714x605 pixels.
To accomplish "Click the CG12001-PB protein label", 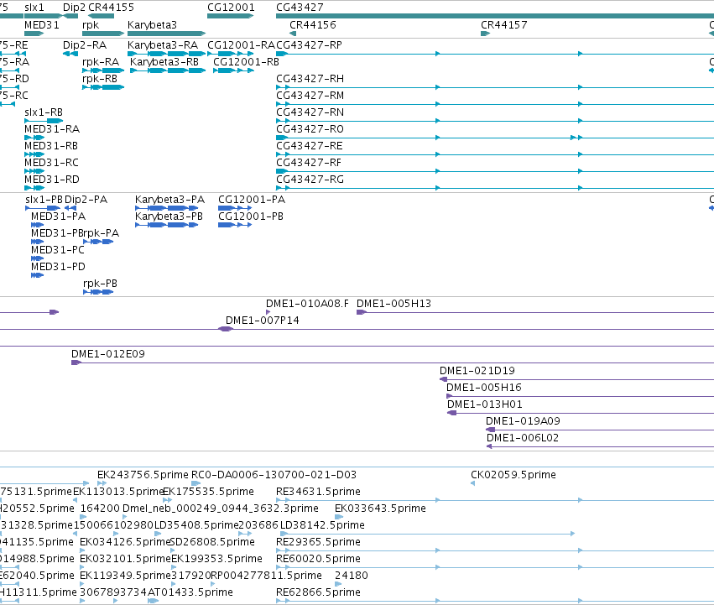I will point(251,216).
